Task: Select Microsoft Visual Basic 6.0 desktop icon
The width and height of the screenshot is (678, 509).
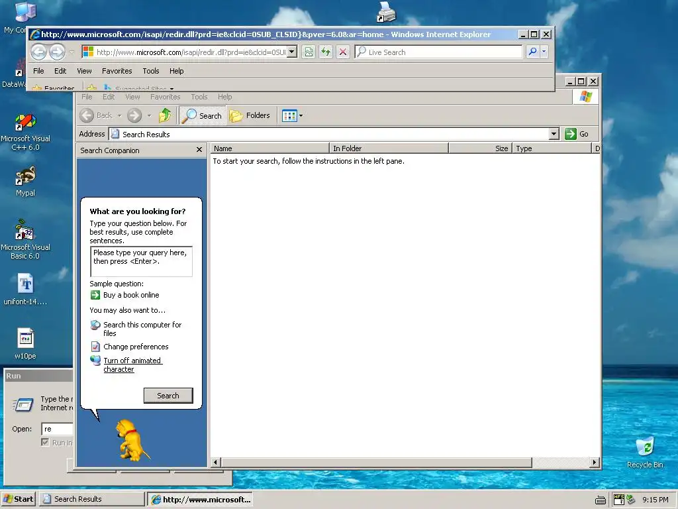Action: 26,239
